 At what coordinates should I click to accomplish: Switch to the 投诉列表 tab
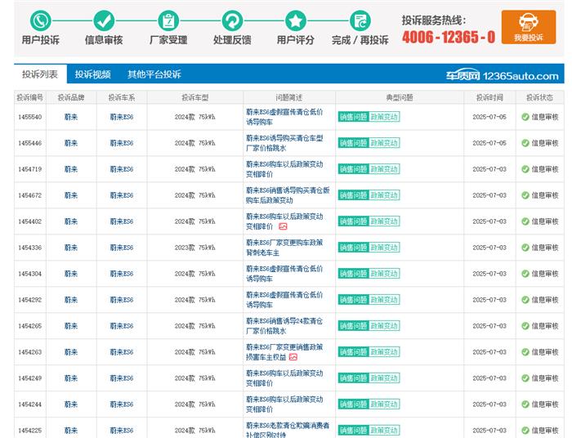pyautogui.click(x=40, y=74)
